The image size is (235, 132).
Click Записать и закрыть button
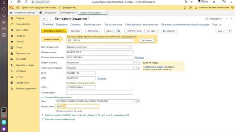(54, 31)
